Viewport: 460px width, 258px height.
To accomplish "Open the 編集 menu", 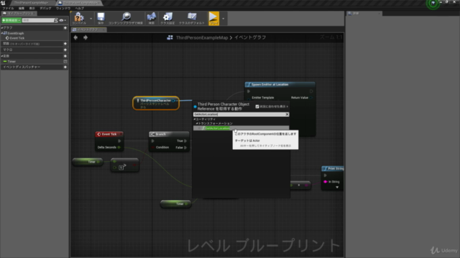I will (x=22, y=8).
